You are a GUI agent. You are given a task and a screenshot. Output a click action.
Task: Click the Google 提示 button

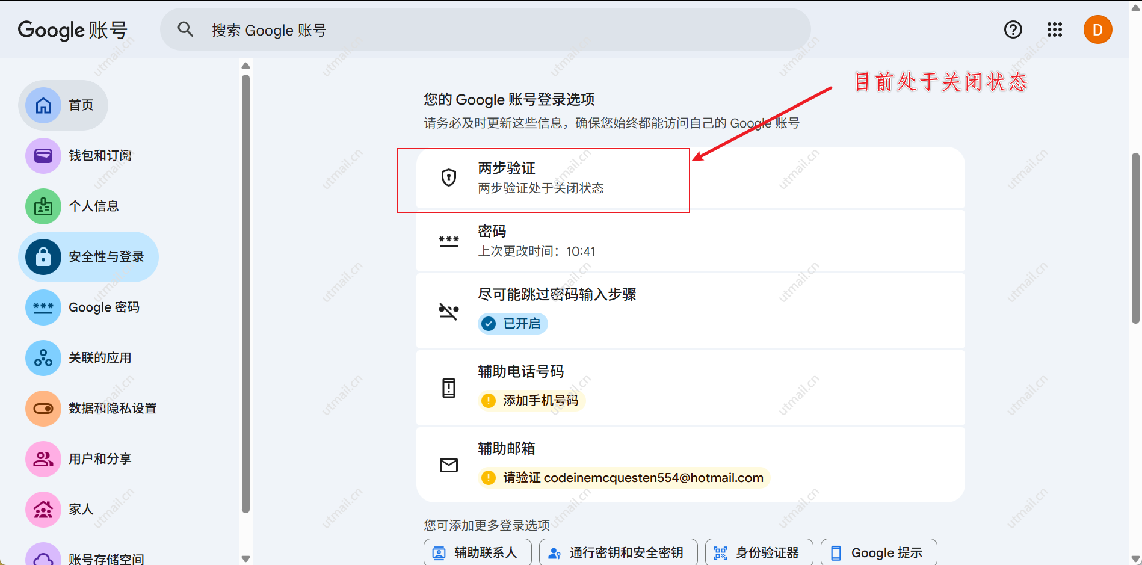click(x=879, y=553)
